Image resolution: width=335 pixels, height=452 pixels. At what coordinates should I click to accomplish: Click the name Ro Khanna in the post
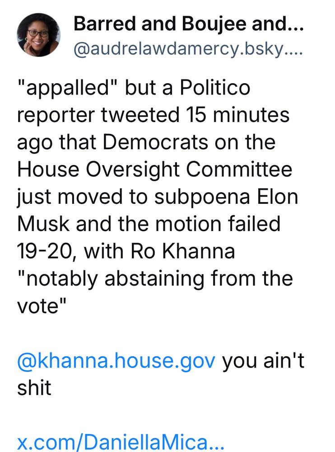pos(183,251)
